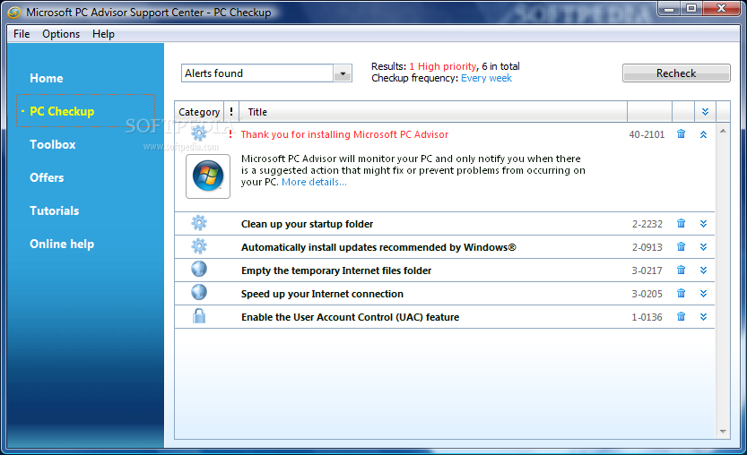Viewport: 747px width, 455px height.
Task: Select 'Enable the User Account Control (UAC) feature'
Action: pyautogui.click(x=350, y=317)
